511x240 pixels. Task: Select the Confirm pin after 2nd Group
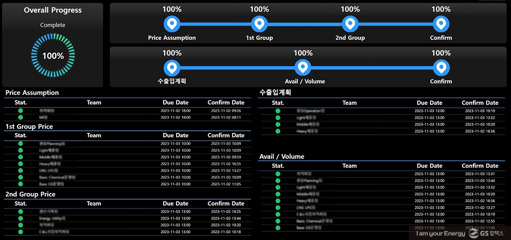coord(441,24)
